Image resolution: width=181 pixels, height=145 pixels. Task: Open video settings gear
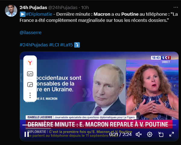tap(150, 134)
